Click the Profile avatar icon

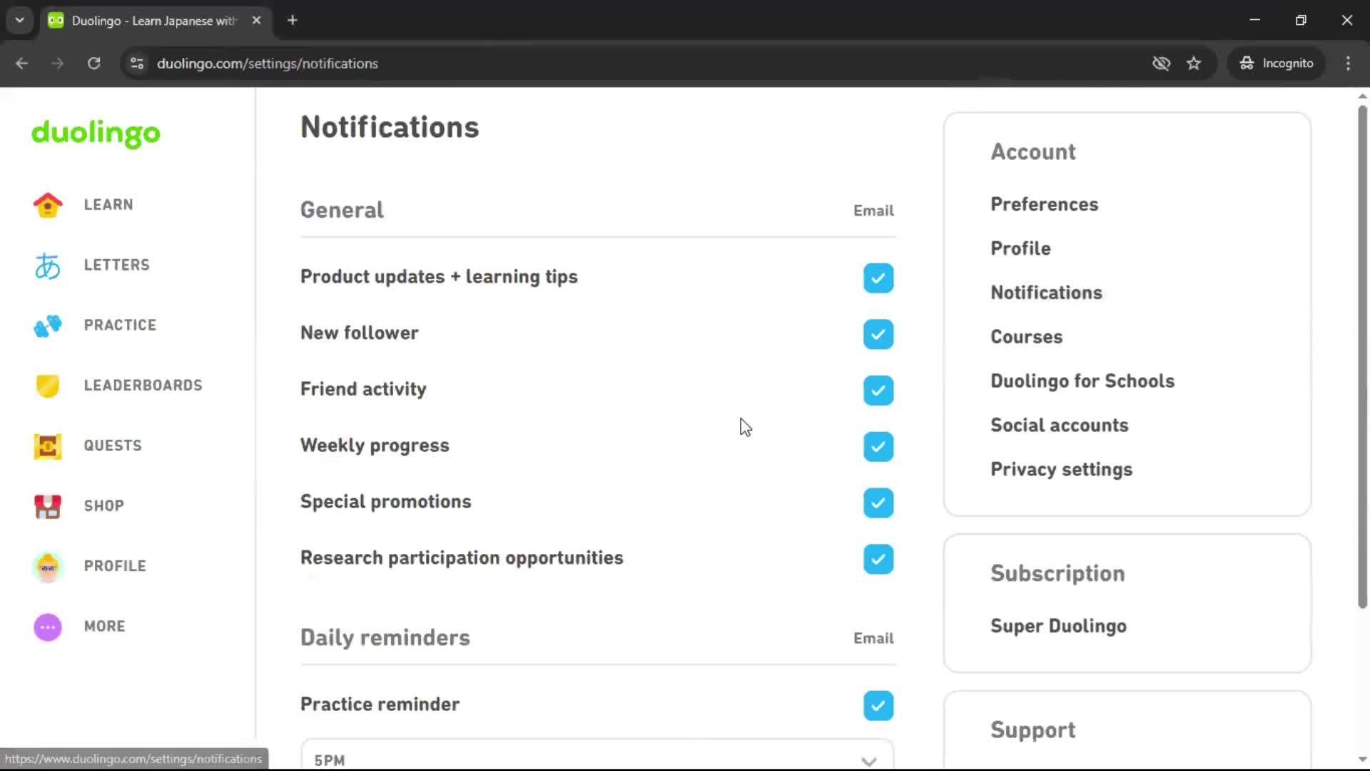[47, 566]
